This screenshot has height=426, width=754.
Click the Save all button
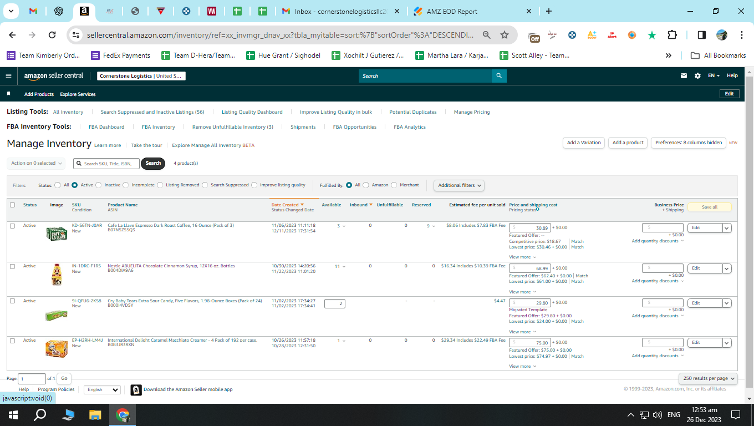pos(710,207)
